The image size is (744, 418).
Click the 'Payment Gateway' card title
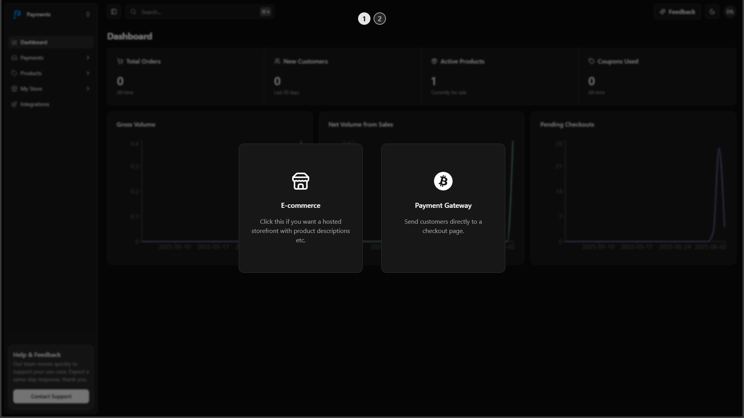point(443,206)
